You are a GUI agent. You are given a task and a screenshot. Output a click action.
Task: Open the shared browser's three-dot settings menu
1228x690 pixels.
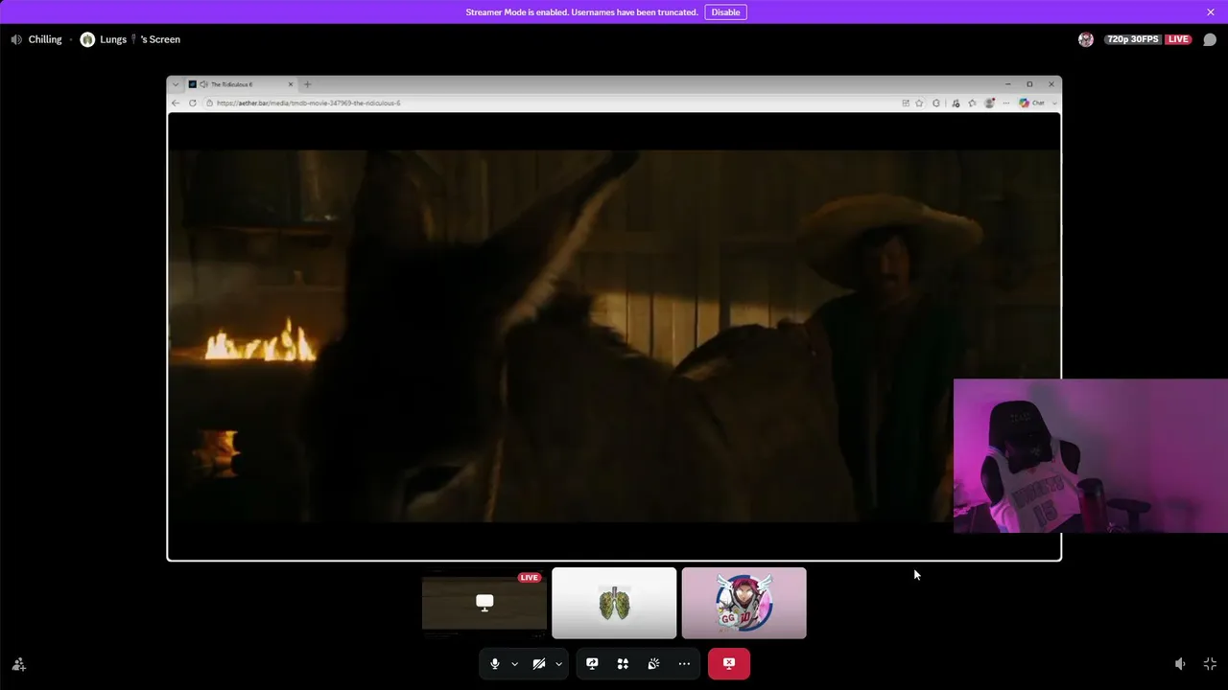click(x=1005, y=103)
